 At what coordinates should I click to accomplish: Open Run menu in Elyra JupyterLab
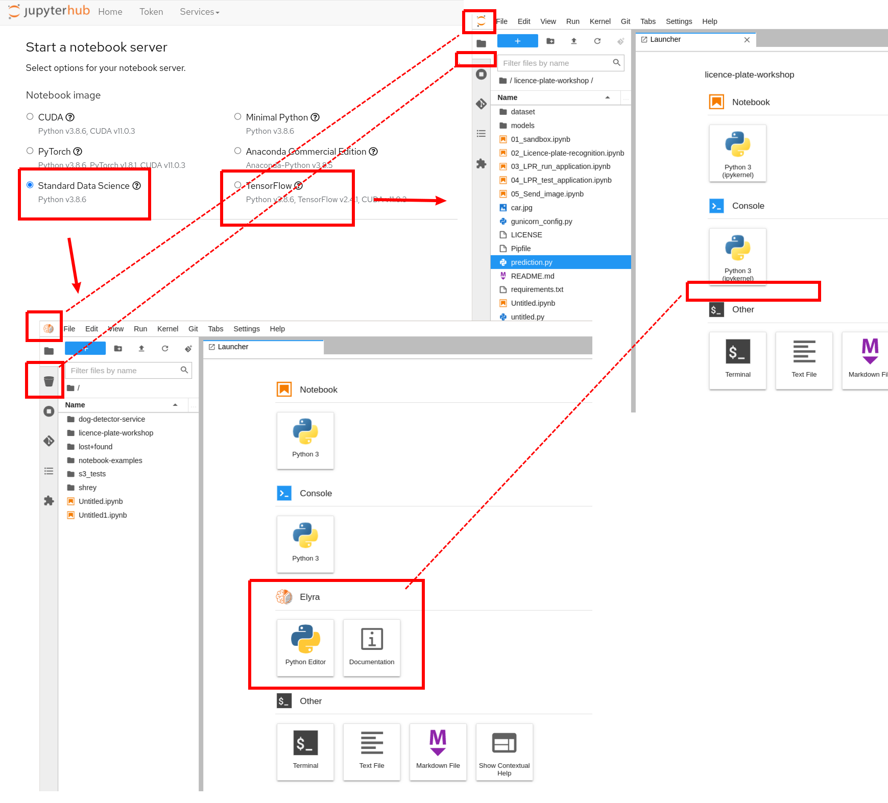click(140, 329)
